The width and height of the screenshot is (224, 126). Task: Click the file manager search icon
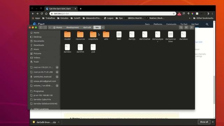(181, 27)
